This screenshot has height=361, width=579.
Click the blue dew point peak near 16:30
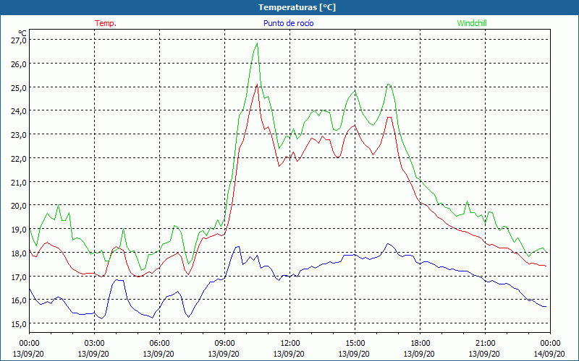pyautogui.click(x=388, y=243)
